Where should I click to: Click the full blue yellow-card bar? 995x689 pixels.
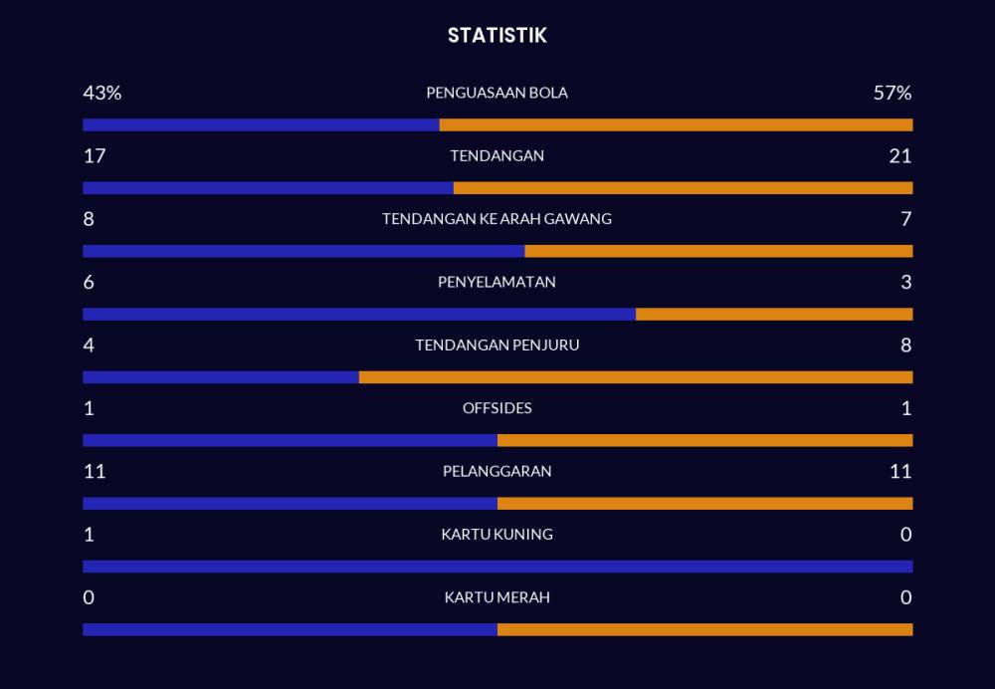tap(498, 567)
